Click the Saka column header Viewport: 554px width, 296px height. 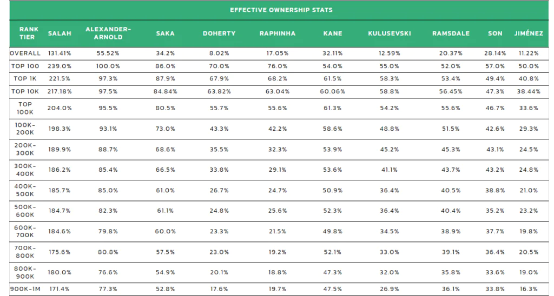165,33
